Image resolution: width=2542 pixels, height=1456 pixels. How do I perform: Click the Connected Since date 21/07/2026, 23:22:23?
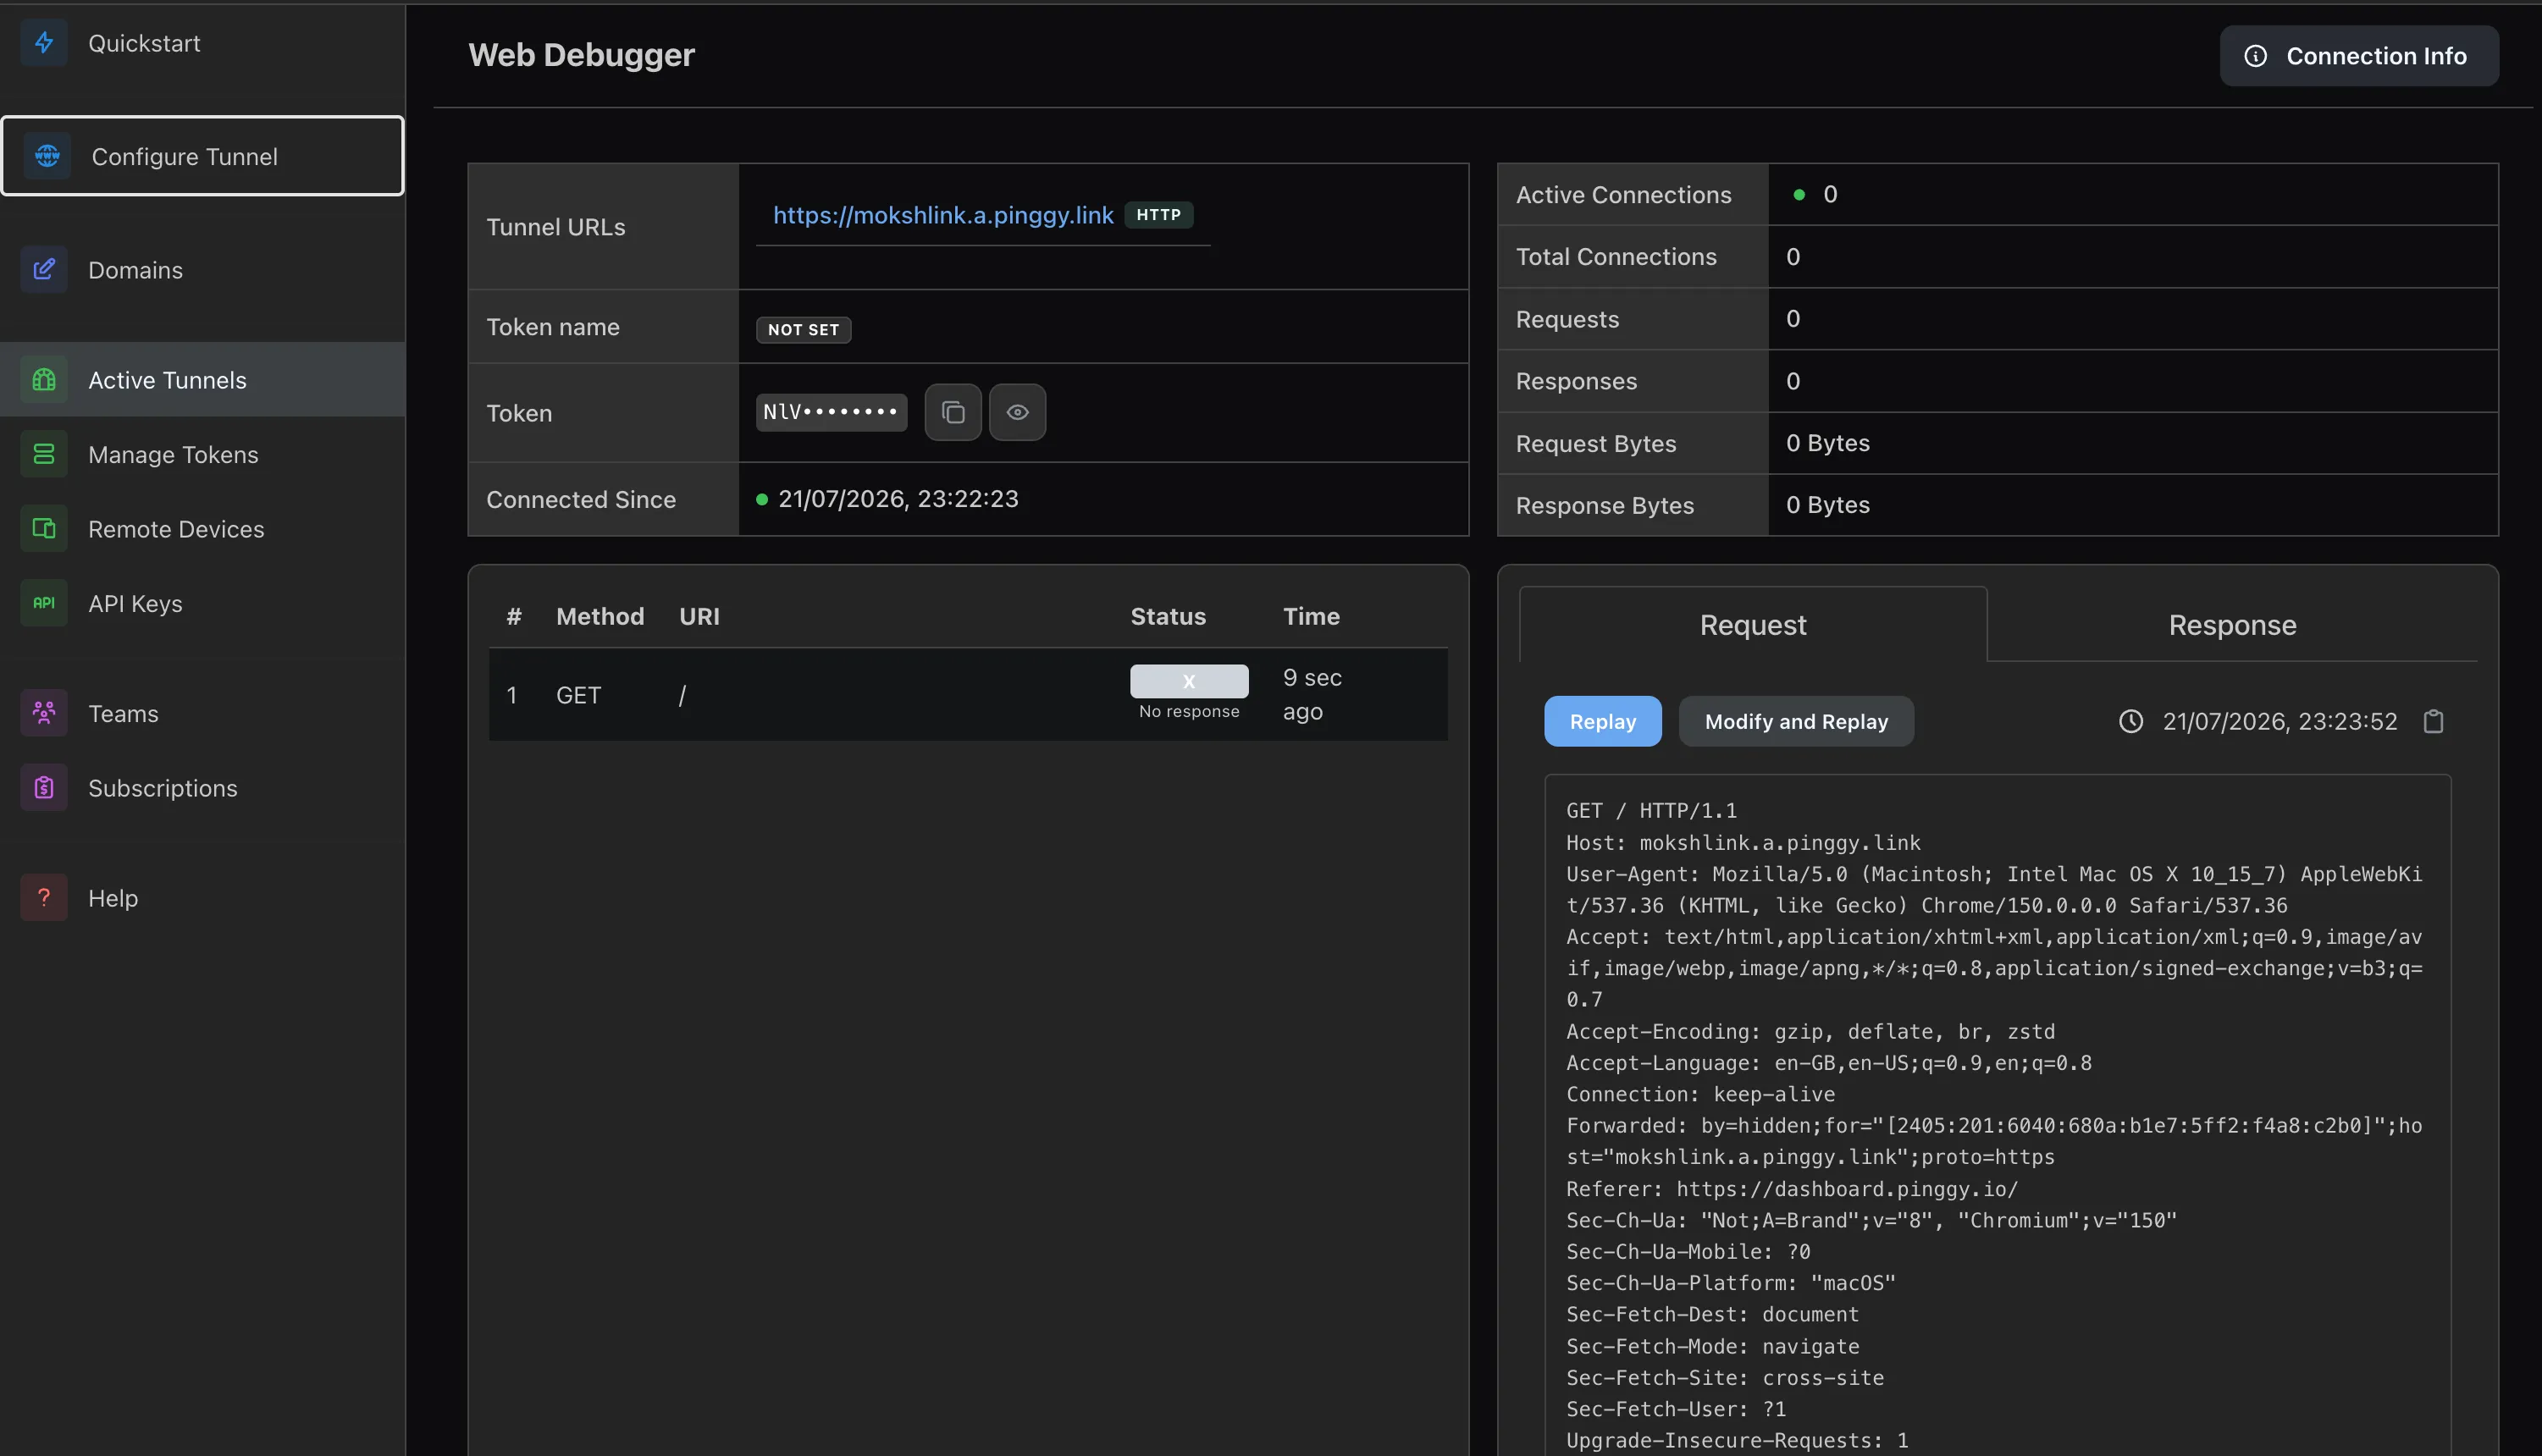pos(898,499)
